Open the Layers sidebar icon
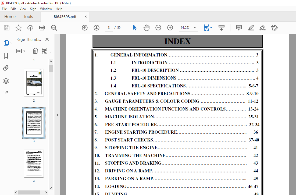The width and height of the screenshot is (296, 195). (x=6, y=81)
